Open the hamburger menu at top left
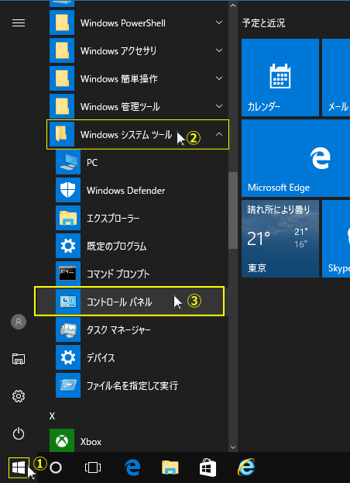Screen dimensions: 350x483 pos(19,23)
